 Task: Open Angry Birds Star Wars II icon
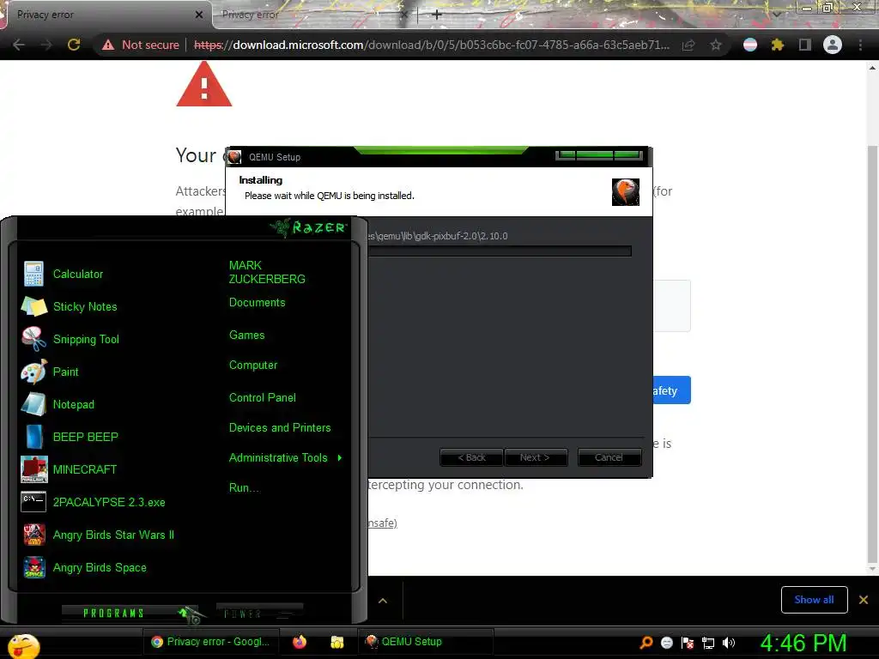(34, 534)
